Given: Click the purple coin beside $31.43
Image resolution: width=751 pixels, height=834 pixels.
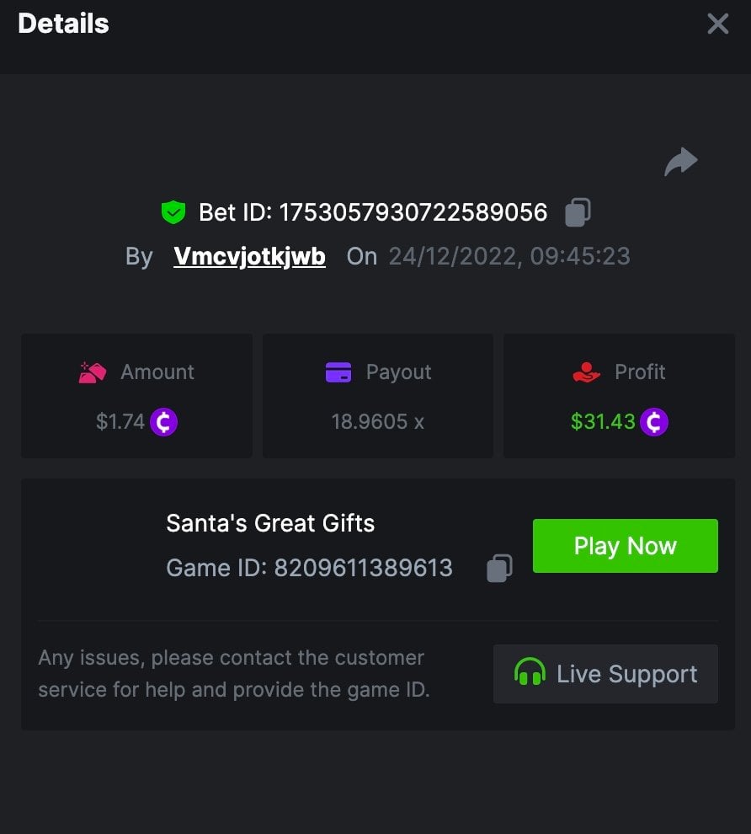Looking at the screenshot, I should coord(653,422).
